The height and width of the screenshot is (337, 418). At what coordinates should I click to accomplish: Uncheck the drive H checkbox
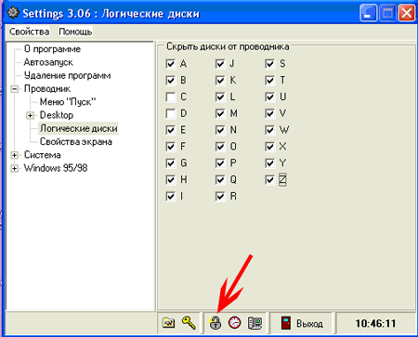coord(171,179)
